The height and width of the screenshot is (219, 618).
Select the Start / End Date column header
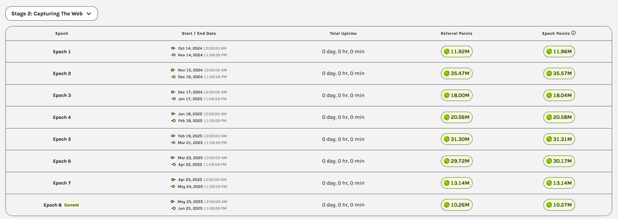click(x=199, y=34)
